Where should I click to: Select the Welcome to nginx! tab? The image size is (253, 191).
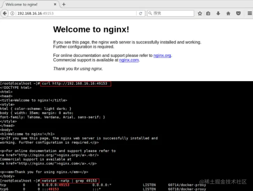(x=30, y=4)
